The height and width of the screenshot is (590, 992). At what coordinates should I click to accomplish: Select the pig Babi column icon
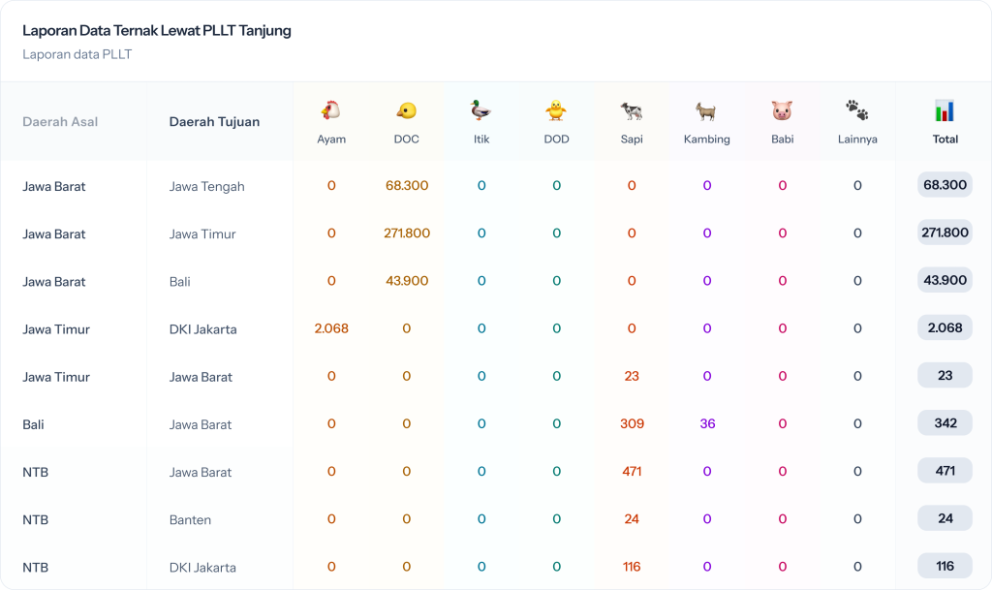pyautogui.click(x=782, y=110)
